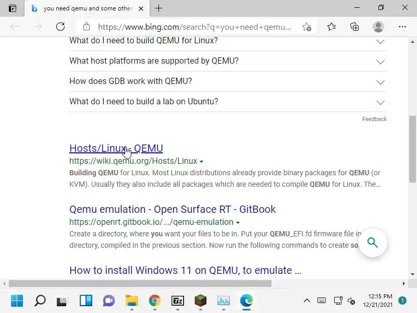Open the Widgets panel
417x313 pixels.
point(85,301)
